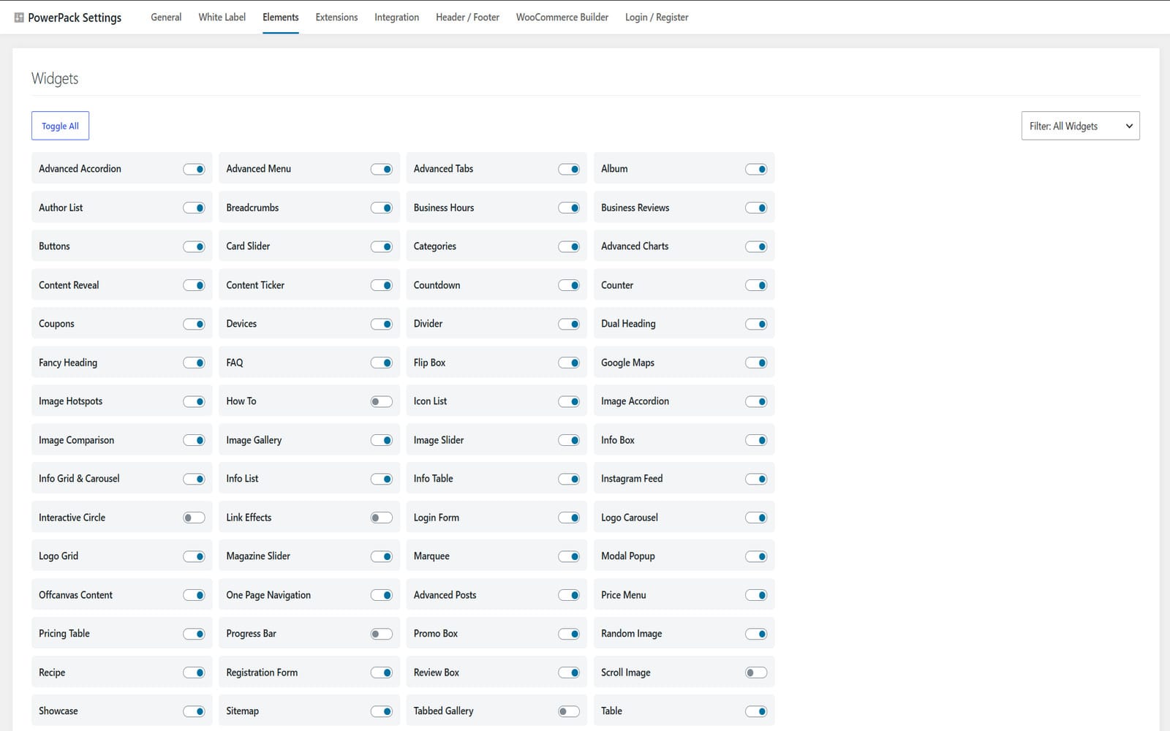Turn on the Scroll Image toggle

(756, 673)
